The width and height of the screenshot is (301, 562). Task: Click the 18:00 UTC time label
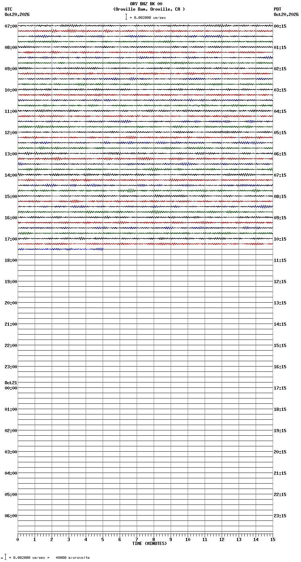tap(11, 260)
